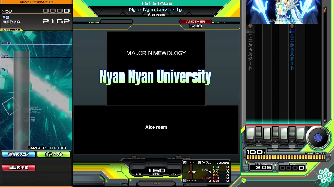
Task: Click the AA grade line label
Action: tap(5, 56)
